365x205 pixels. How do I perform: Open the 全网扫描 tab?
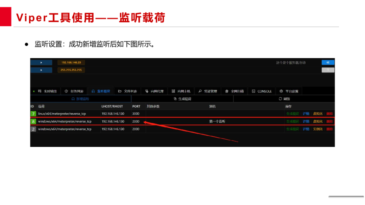(235, 91)
